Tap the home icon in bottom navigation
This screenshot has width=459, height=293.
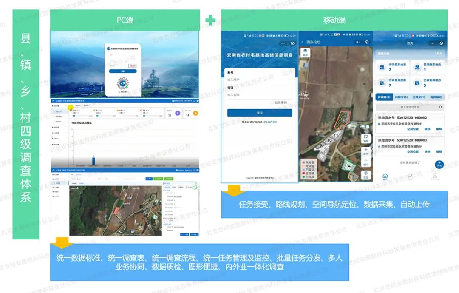[x=385, y=176]
